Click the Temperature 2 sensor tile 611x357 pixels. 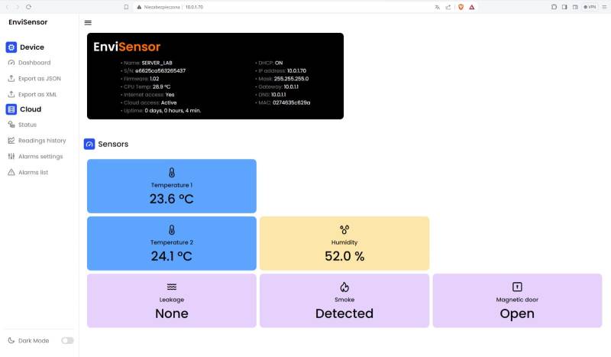click(x=172, y=243)
